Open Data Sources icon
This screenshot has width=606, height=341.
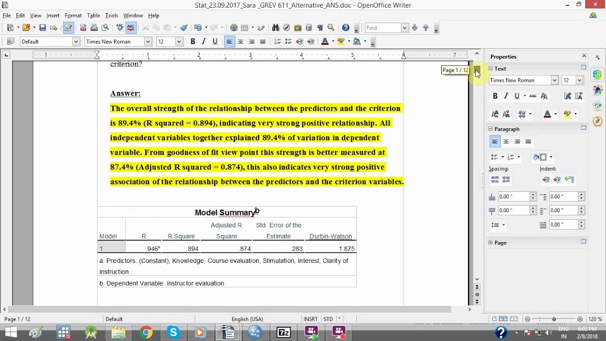pos(309,28)
